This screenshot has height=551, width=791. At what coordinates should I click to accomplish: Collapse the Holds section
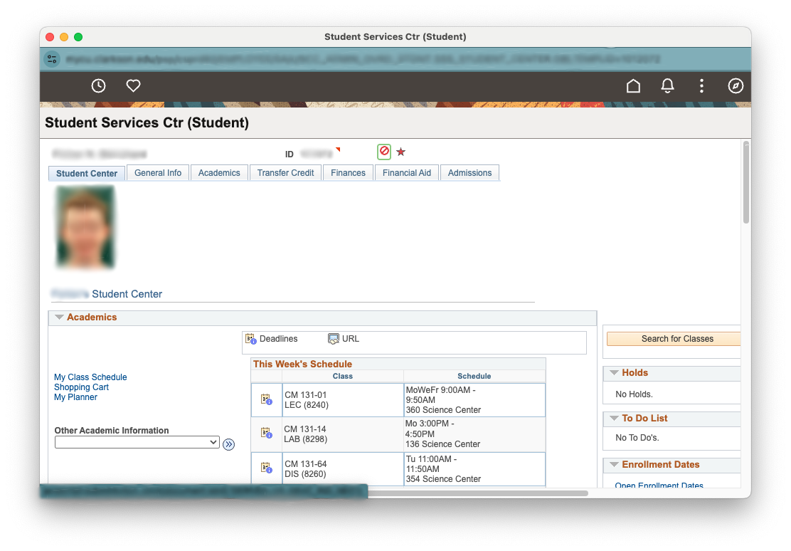pyautogui.click(x=613, y=373)
